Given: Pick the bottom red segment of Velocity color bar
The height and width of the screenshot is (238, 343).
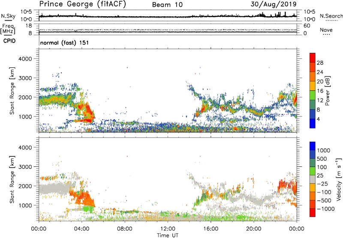Looking at the screenshot, I should [313, 213].
